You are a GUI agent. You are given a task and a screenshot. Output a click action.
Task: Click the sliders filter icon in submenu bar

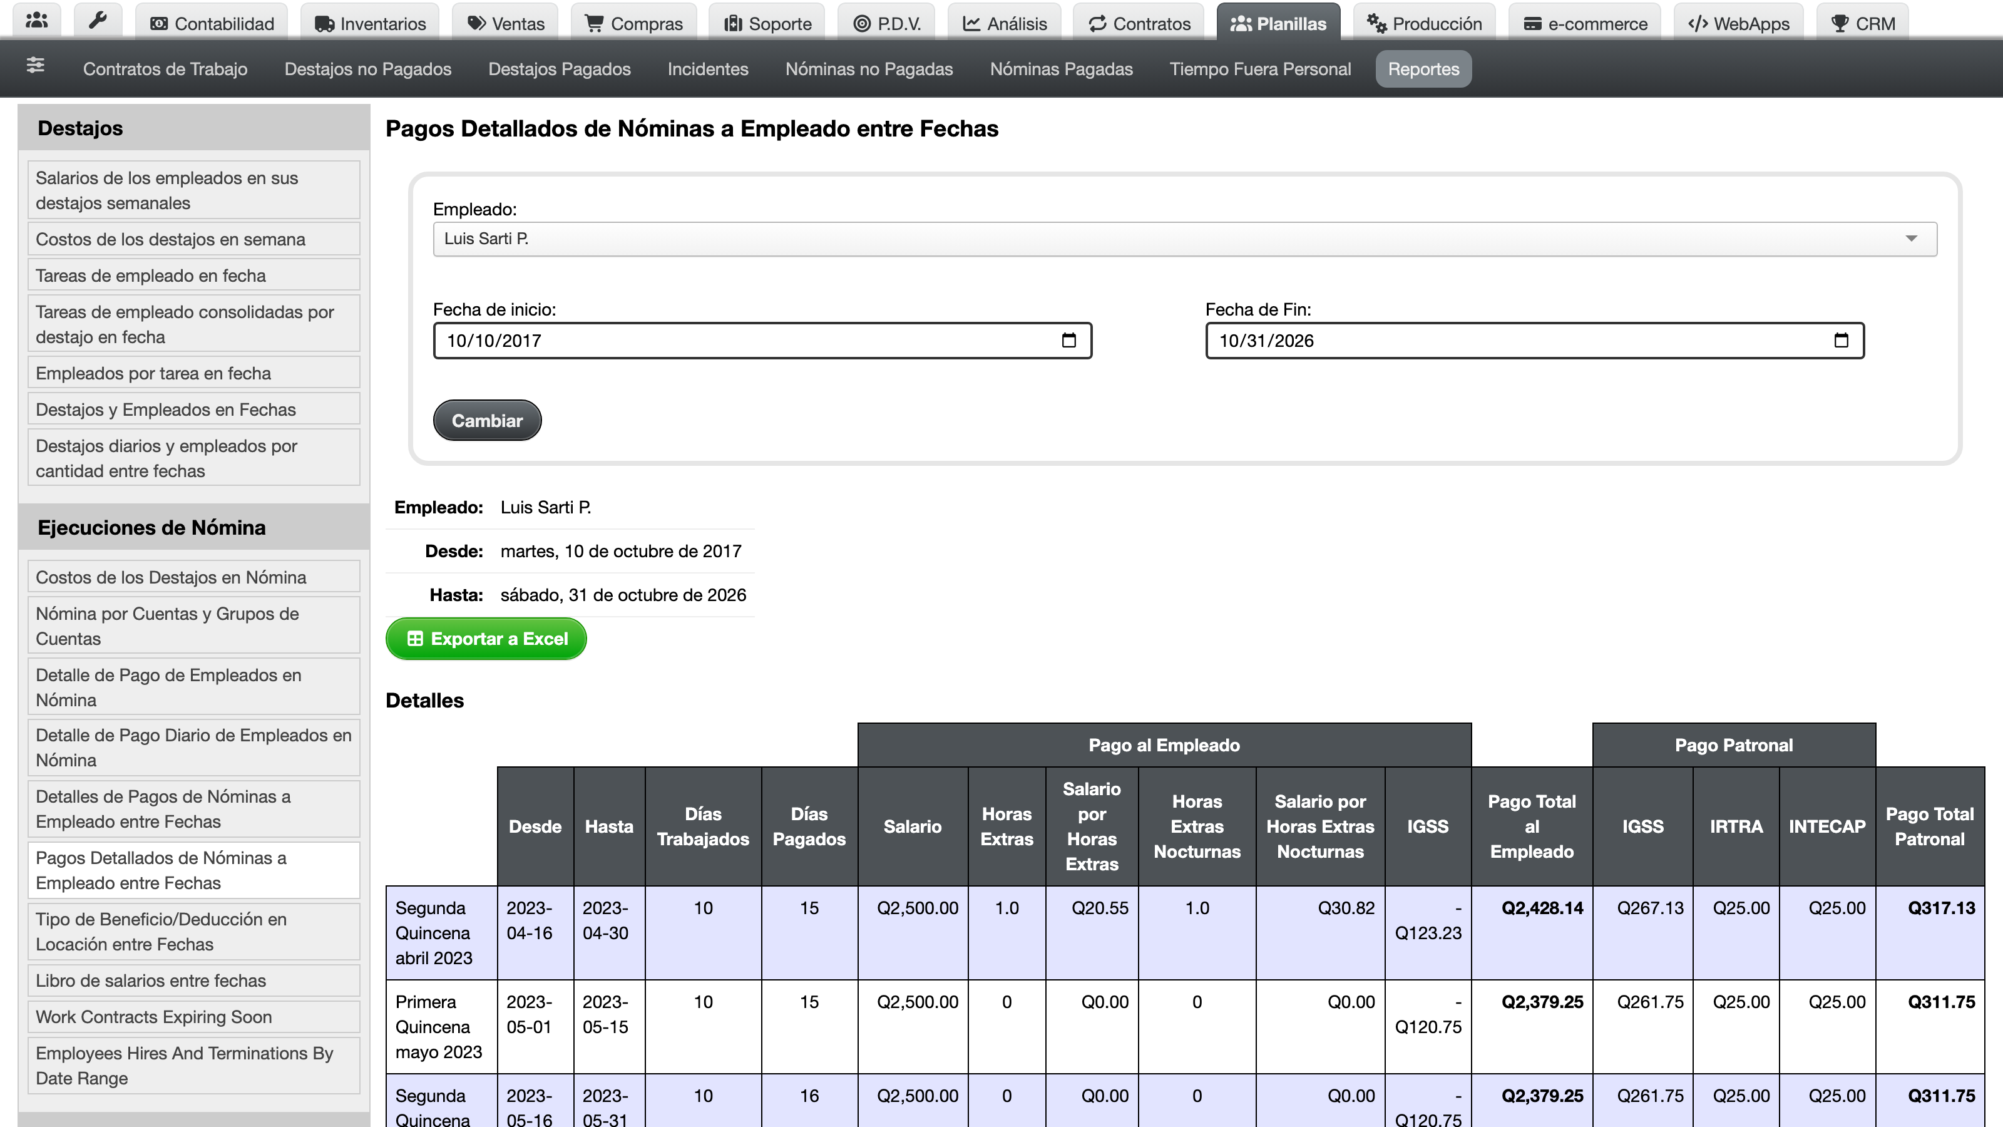tap(35, 65)
